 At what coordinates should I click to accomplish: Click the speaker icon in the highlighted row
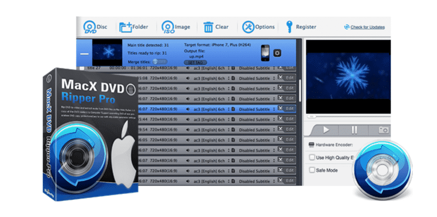(x=188, y=109)
